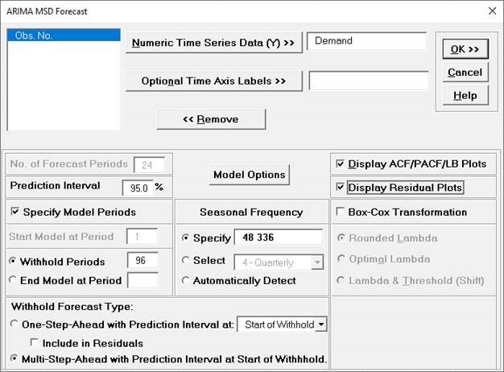The image size is (504, 372).
Task: Cancel the dialog
Action: click(465, 72)
